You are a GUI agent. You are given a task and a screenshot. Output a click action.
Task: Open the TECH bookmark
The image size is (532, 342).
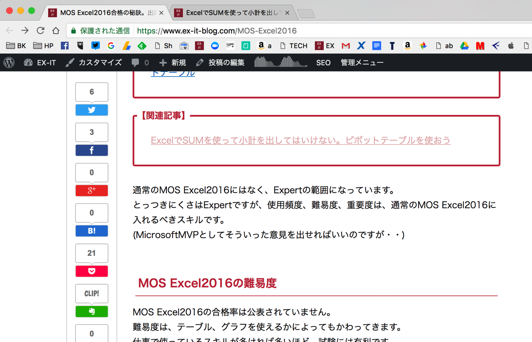coord(294,46)
